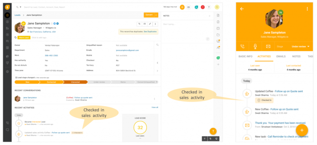Call Jane Sampleton using the phone action icon

click(x=139, y=24)
